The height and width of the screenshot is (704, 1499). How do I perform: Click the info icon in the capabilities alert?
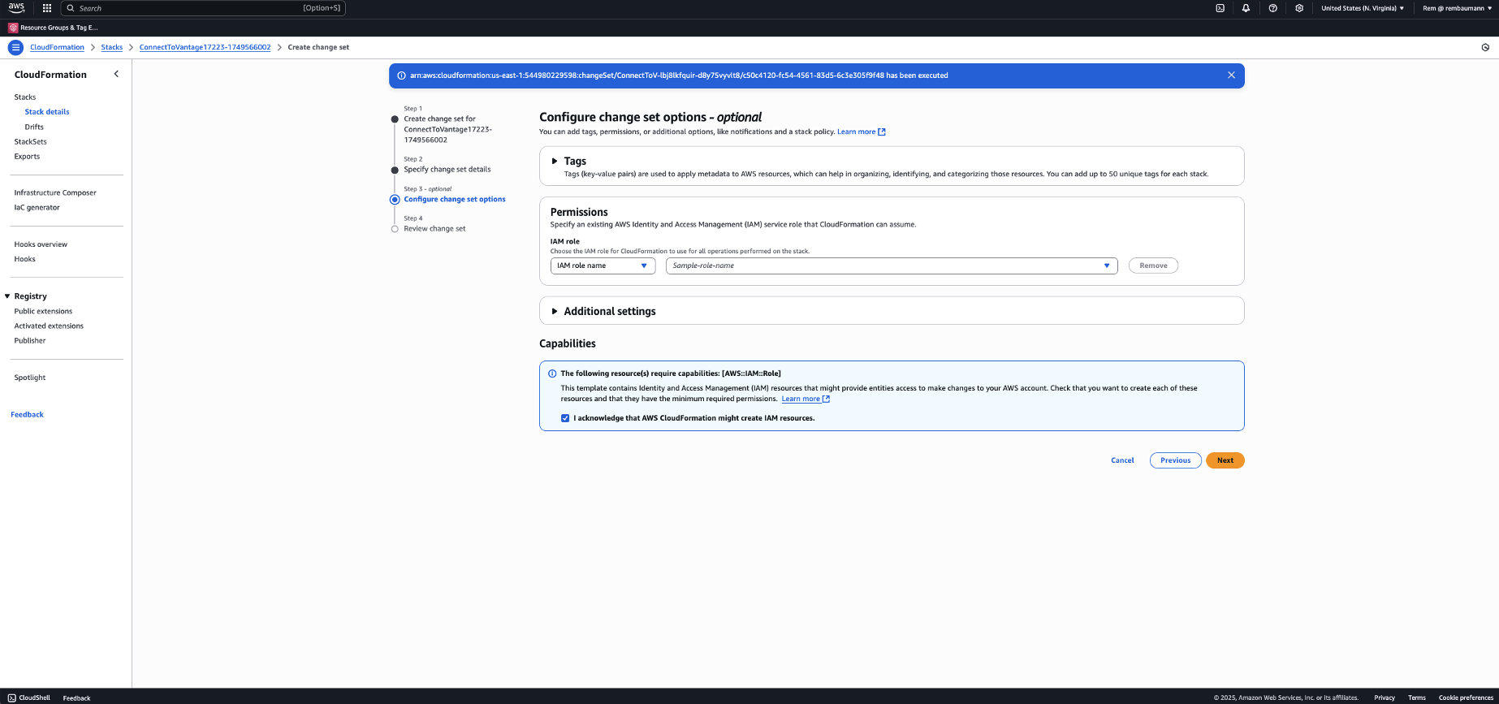552,374
